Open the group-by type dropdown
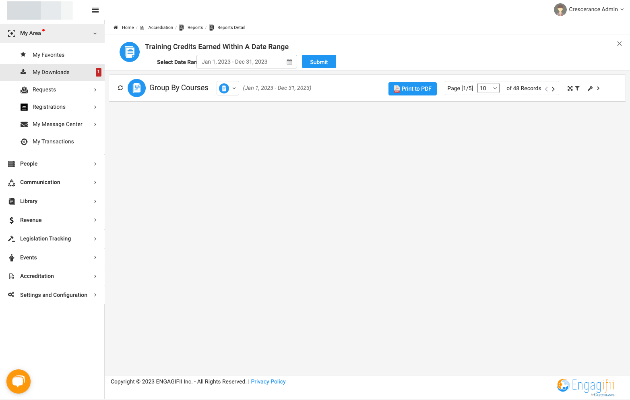The height and width of the screenshot is (400, 630). click(228, 88)
